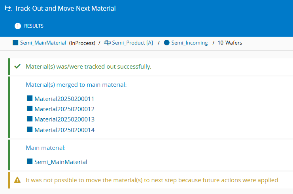This screenshot has width=293, height=194.
Task: Open the Material20250200014 link
Action: (x=64, y=129)
